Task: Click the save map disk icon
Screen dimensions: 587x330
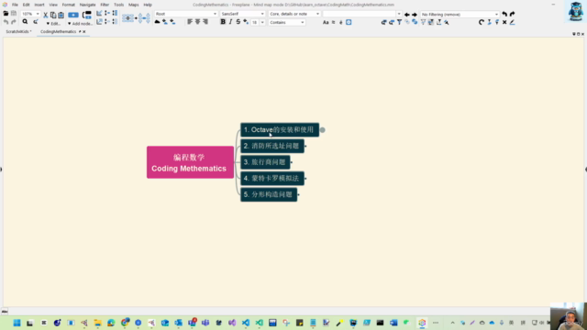Action: 14,14
